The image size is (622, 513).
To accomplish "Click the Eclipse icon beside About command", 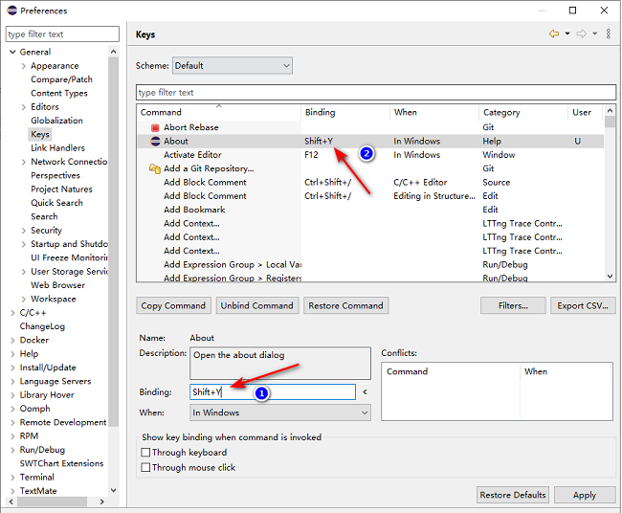I will point(154,142).
